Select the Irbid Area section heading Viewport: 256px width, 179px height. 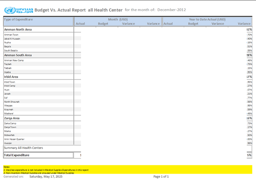(x=11, y=77)
